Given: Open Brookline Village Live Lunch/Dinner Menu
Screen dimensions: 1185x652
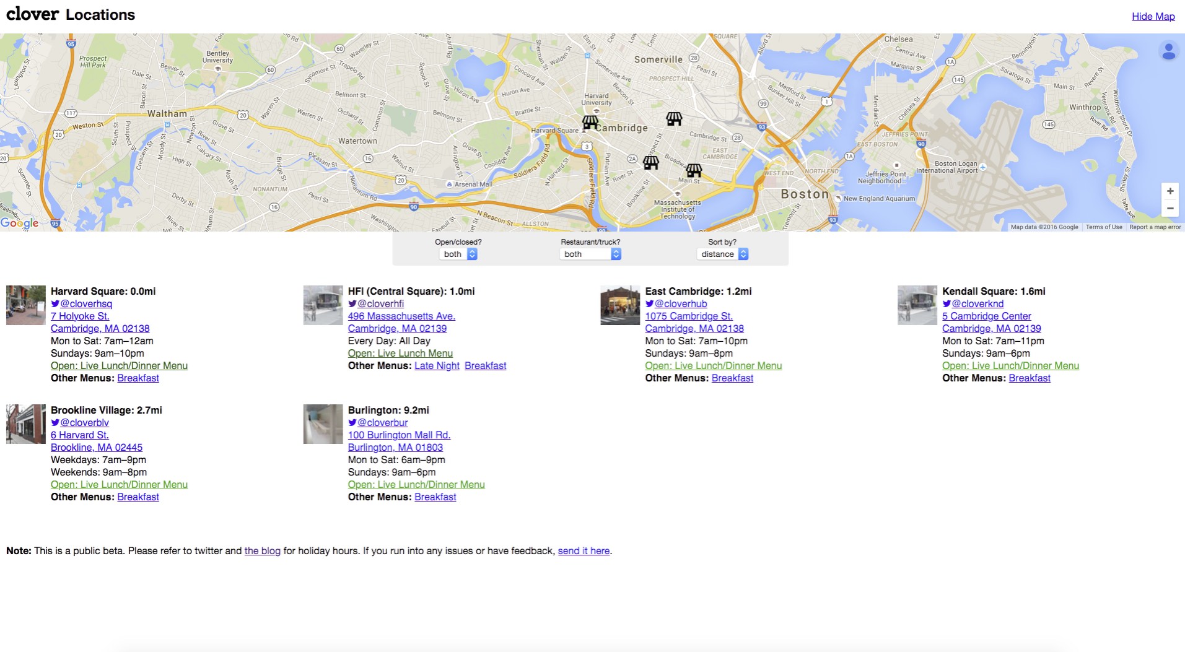Looking at the screenshot, I should tap(119, 484).
